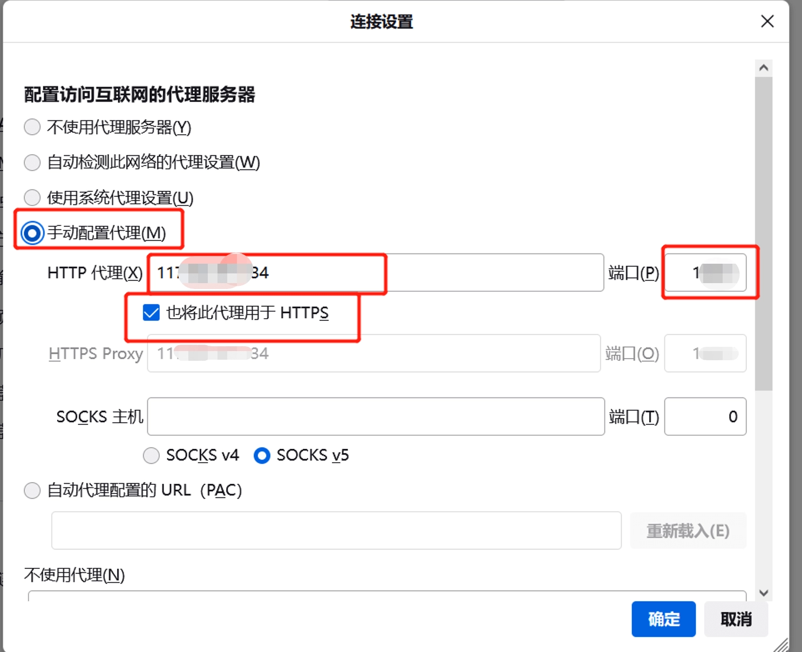Select SOCKS v5 radio button

(x=262, y=456)
